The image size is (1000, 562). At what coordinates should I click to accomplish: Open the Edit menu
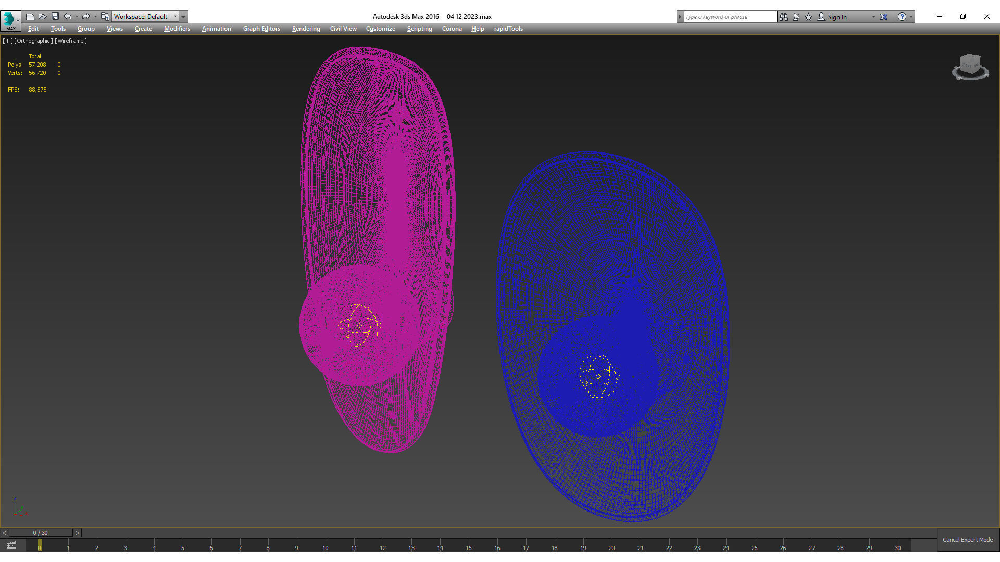click(x=33, y=29)
